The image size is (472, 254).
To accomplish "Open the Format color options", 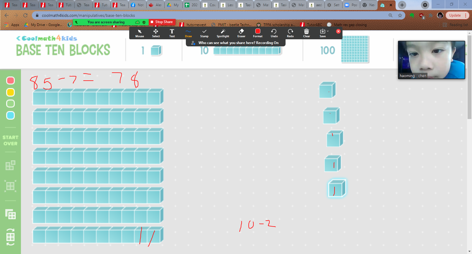I will pos(258,33).
